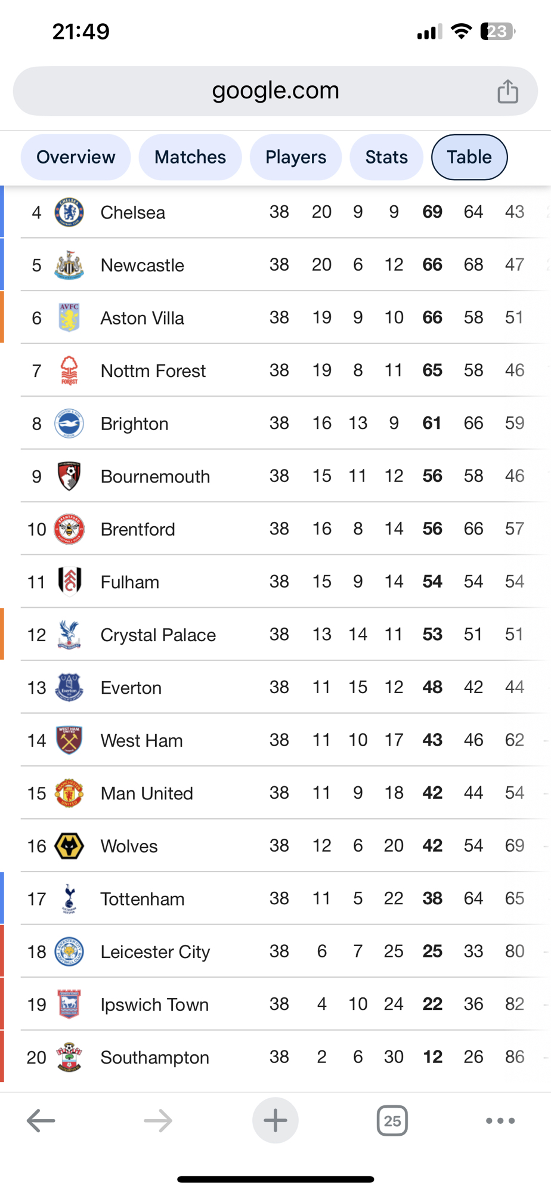
Task: Open the tab switcher showing 25 tabs
Action: (392, 1120)
